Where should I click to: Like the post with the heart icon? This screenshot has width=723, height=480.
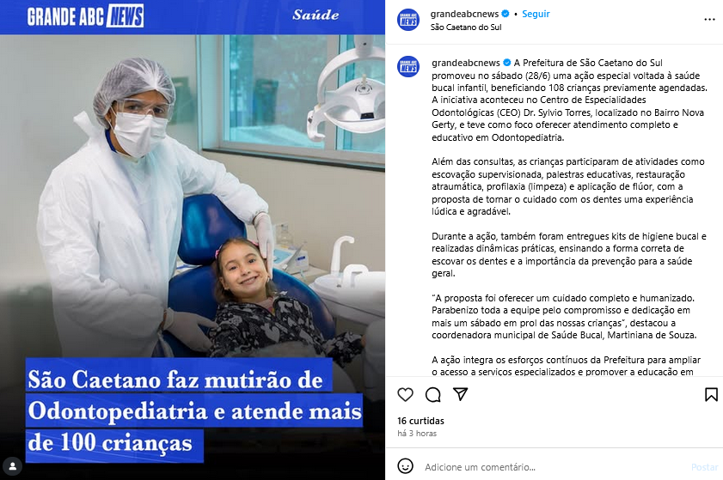pyautogui.click(x=405, y=395)
